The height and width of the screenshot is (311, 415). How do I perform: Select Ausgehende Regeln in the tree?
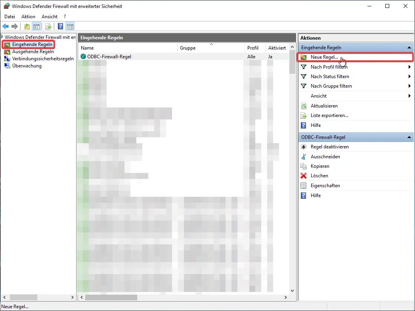tap(33, 52)
